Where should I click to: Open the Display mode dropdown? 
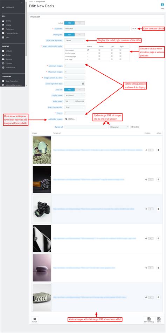pos(75,95)
